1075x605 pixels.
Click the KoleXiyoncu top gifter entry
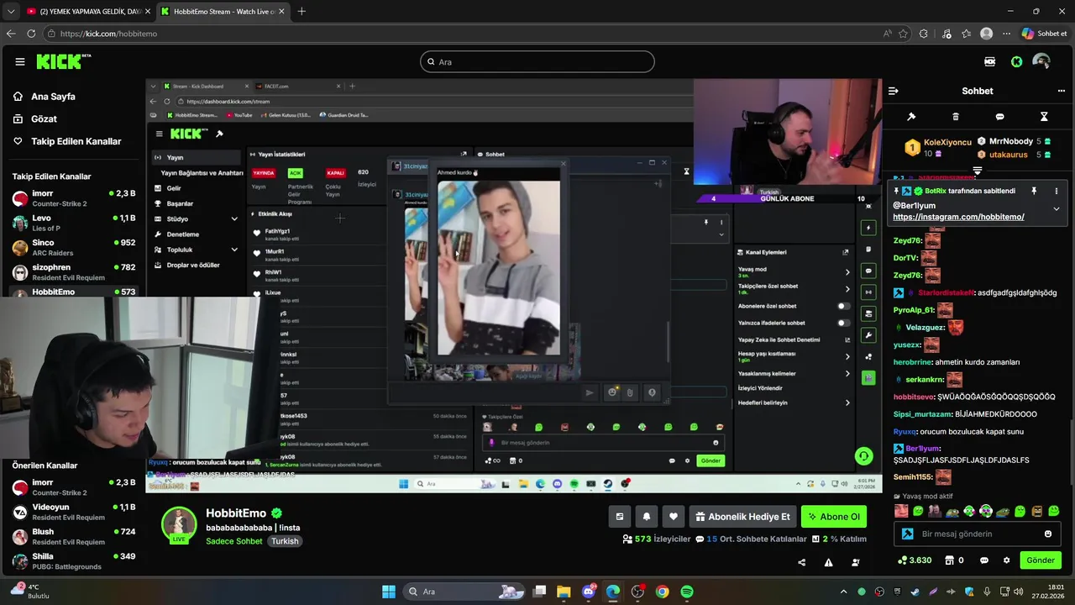click(940, 148)
